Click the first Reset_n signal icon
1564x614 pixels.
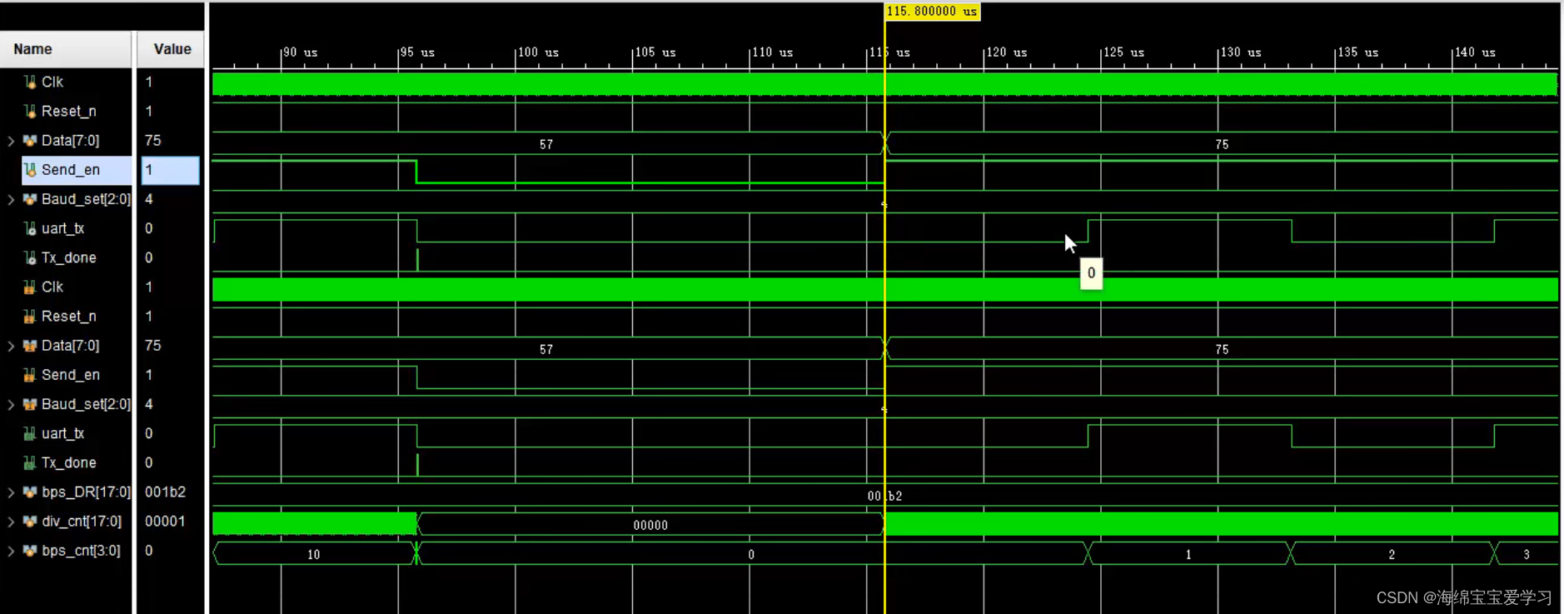[30, 111]
